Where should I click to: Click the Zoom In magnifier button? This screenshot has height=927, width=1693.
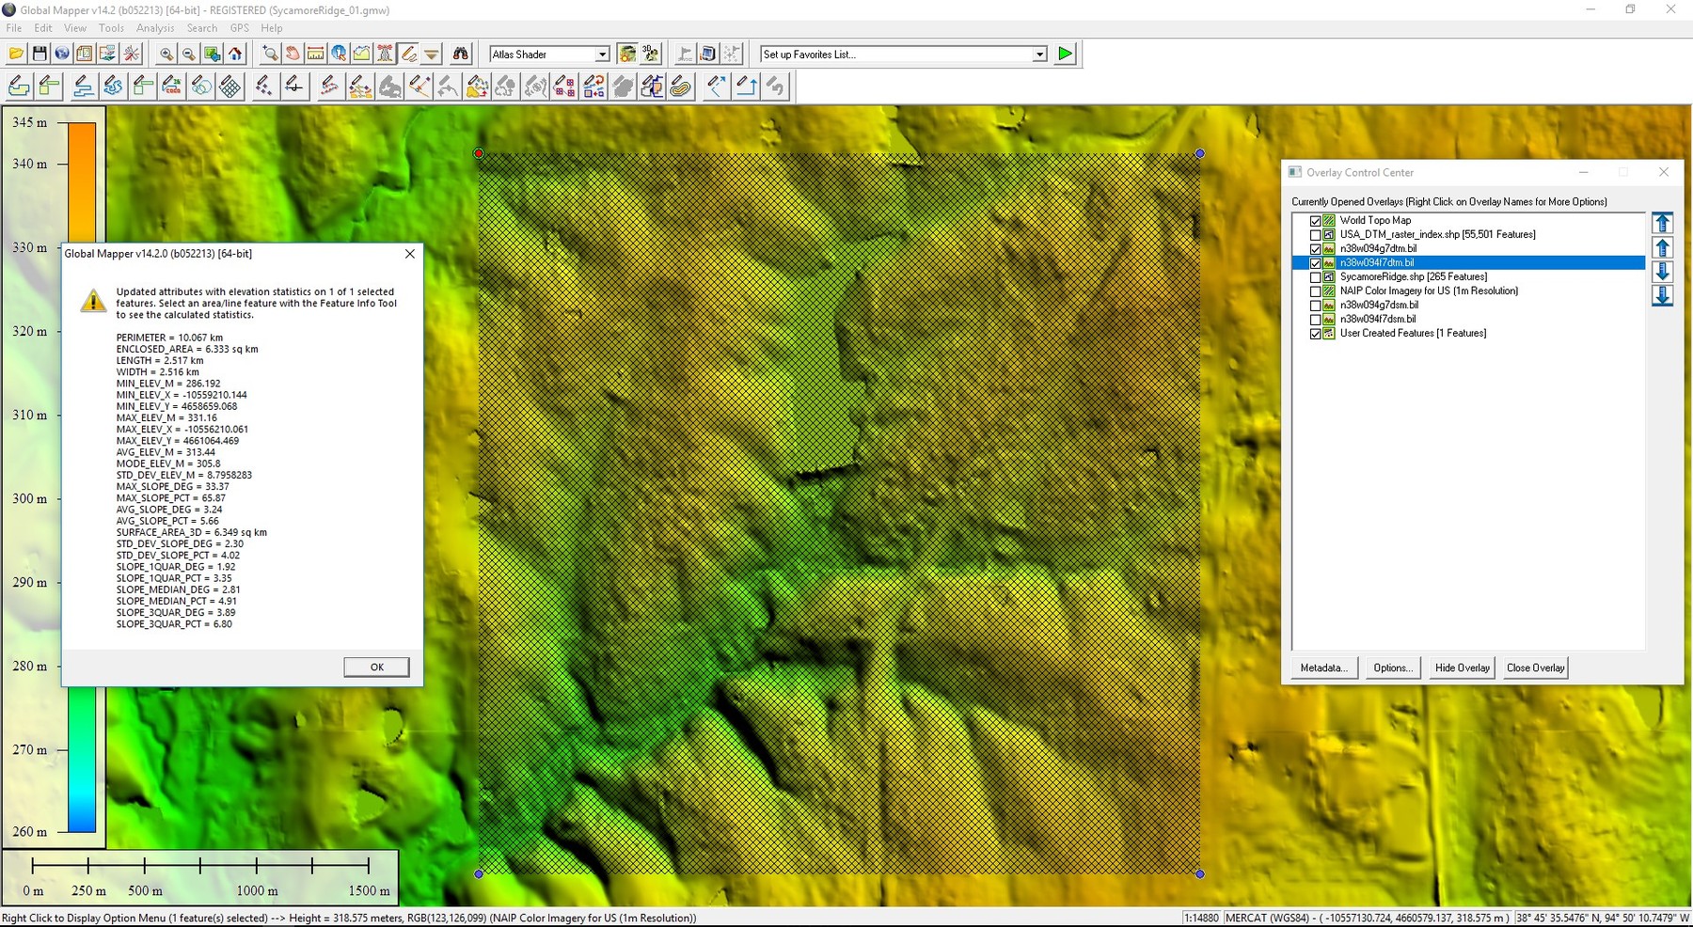(166, 54)
